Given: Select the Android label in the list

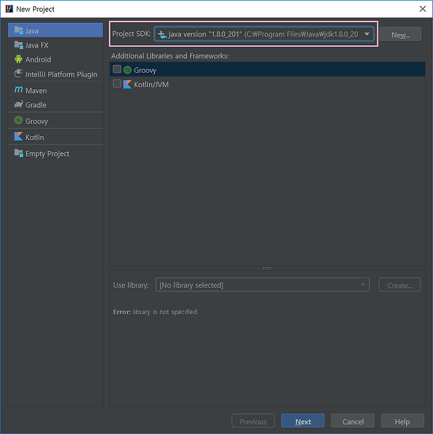Looking at the screenshot, I should [38, 60].
